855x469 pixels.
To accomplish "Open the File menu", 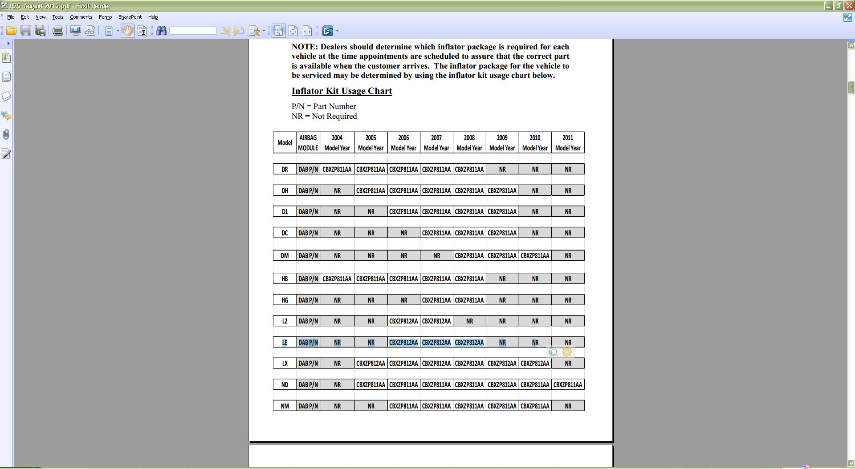I will tap(11, 17).
